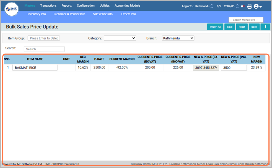Screen dimensions: 272x168
Task: Open the Reports menu
Action: click(66, 6)
